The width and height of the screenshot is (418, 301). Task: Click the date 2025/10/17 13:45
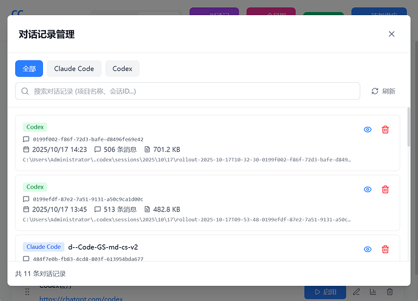click(59, 210)
